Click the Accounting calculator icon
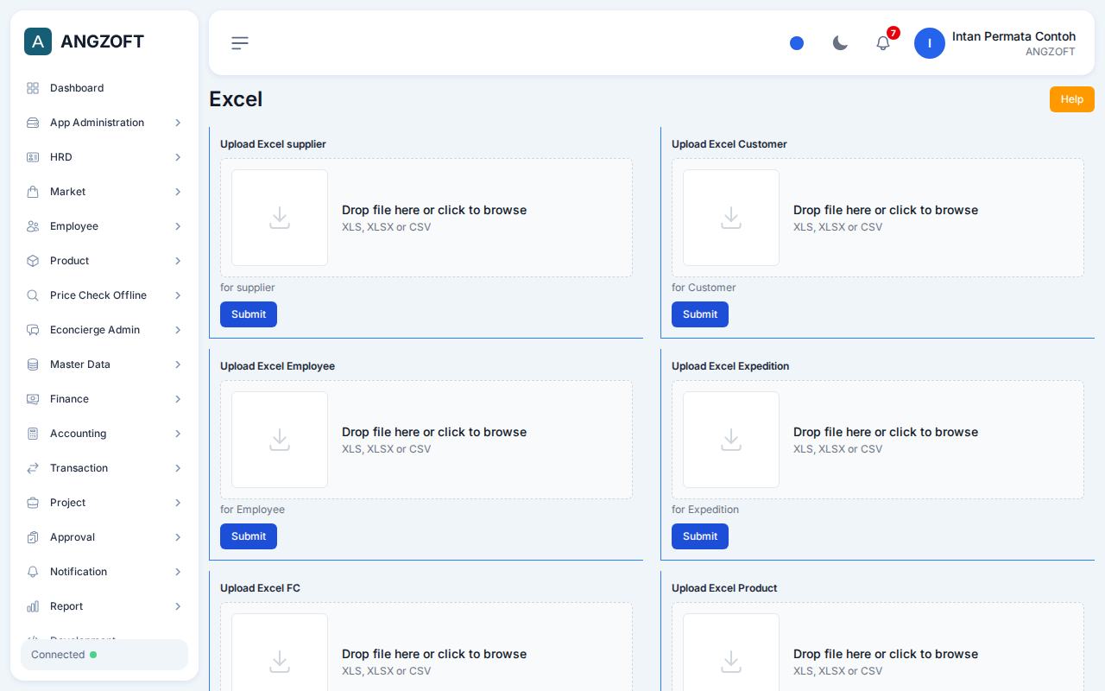 pyautogui.click(x=33, y=434)
